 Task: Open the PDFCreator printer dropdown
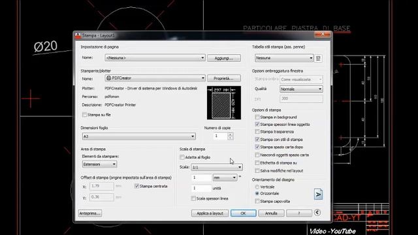[x=155, y=78]
